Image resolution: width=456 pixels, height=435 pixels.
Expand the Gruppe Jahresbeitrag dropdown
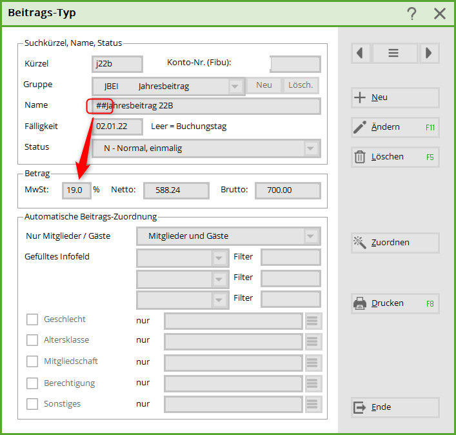click(235, 86)
